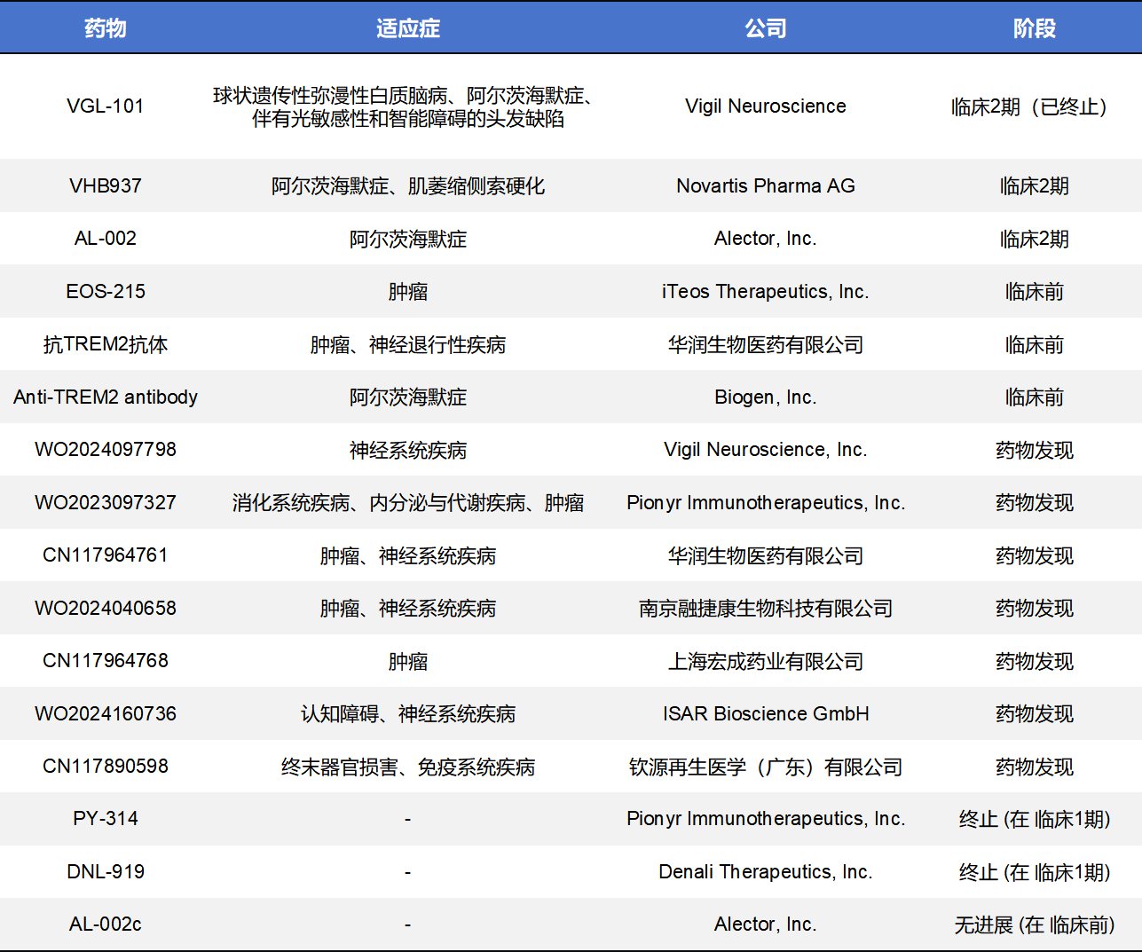This screenshot has width=1142, height=952.
Task: Click the 公司 column header
Action: coord(765,28)
